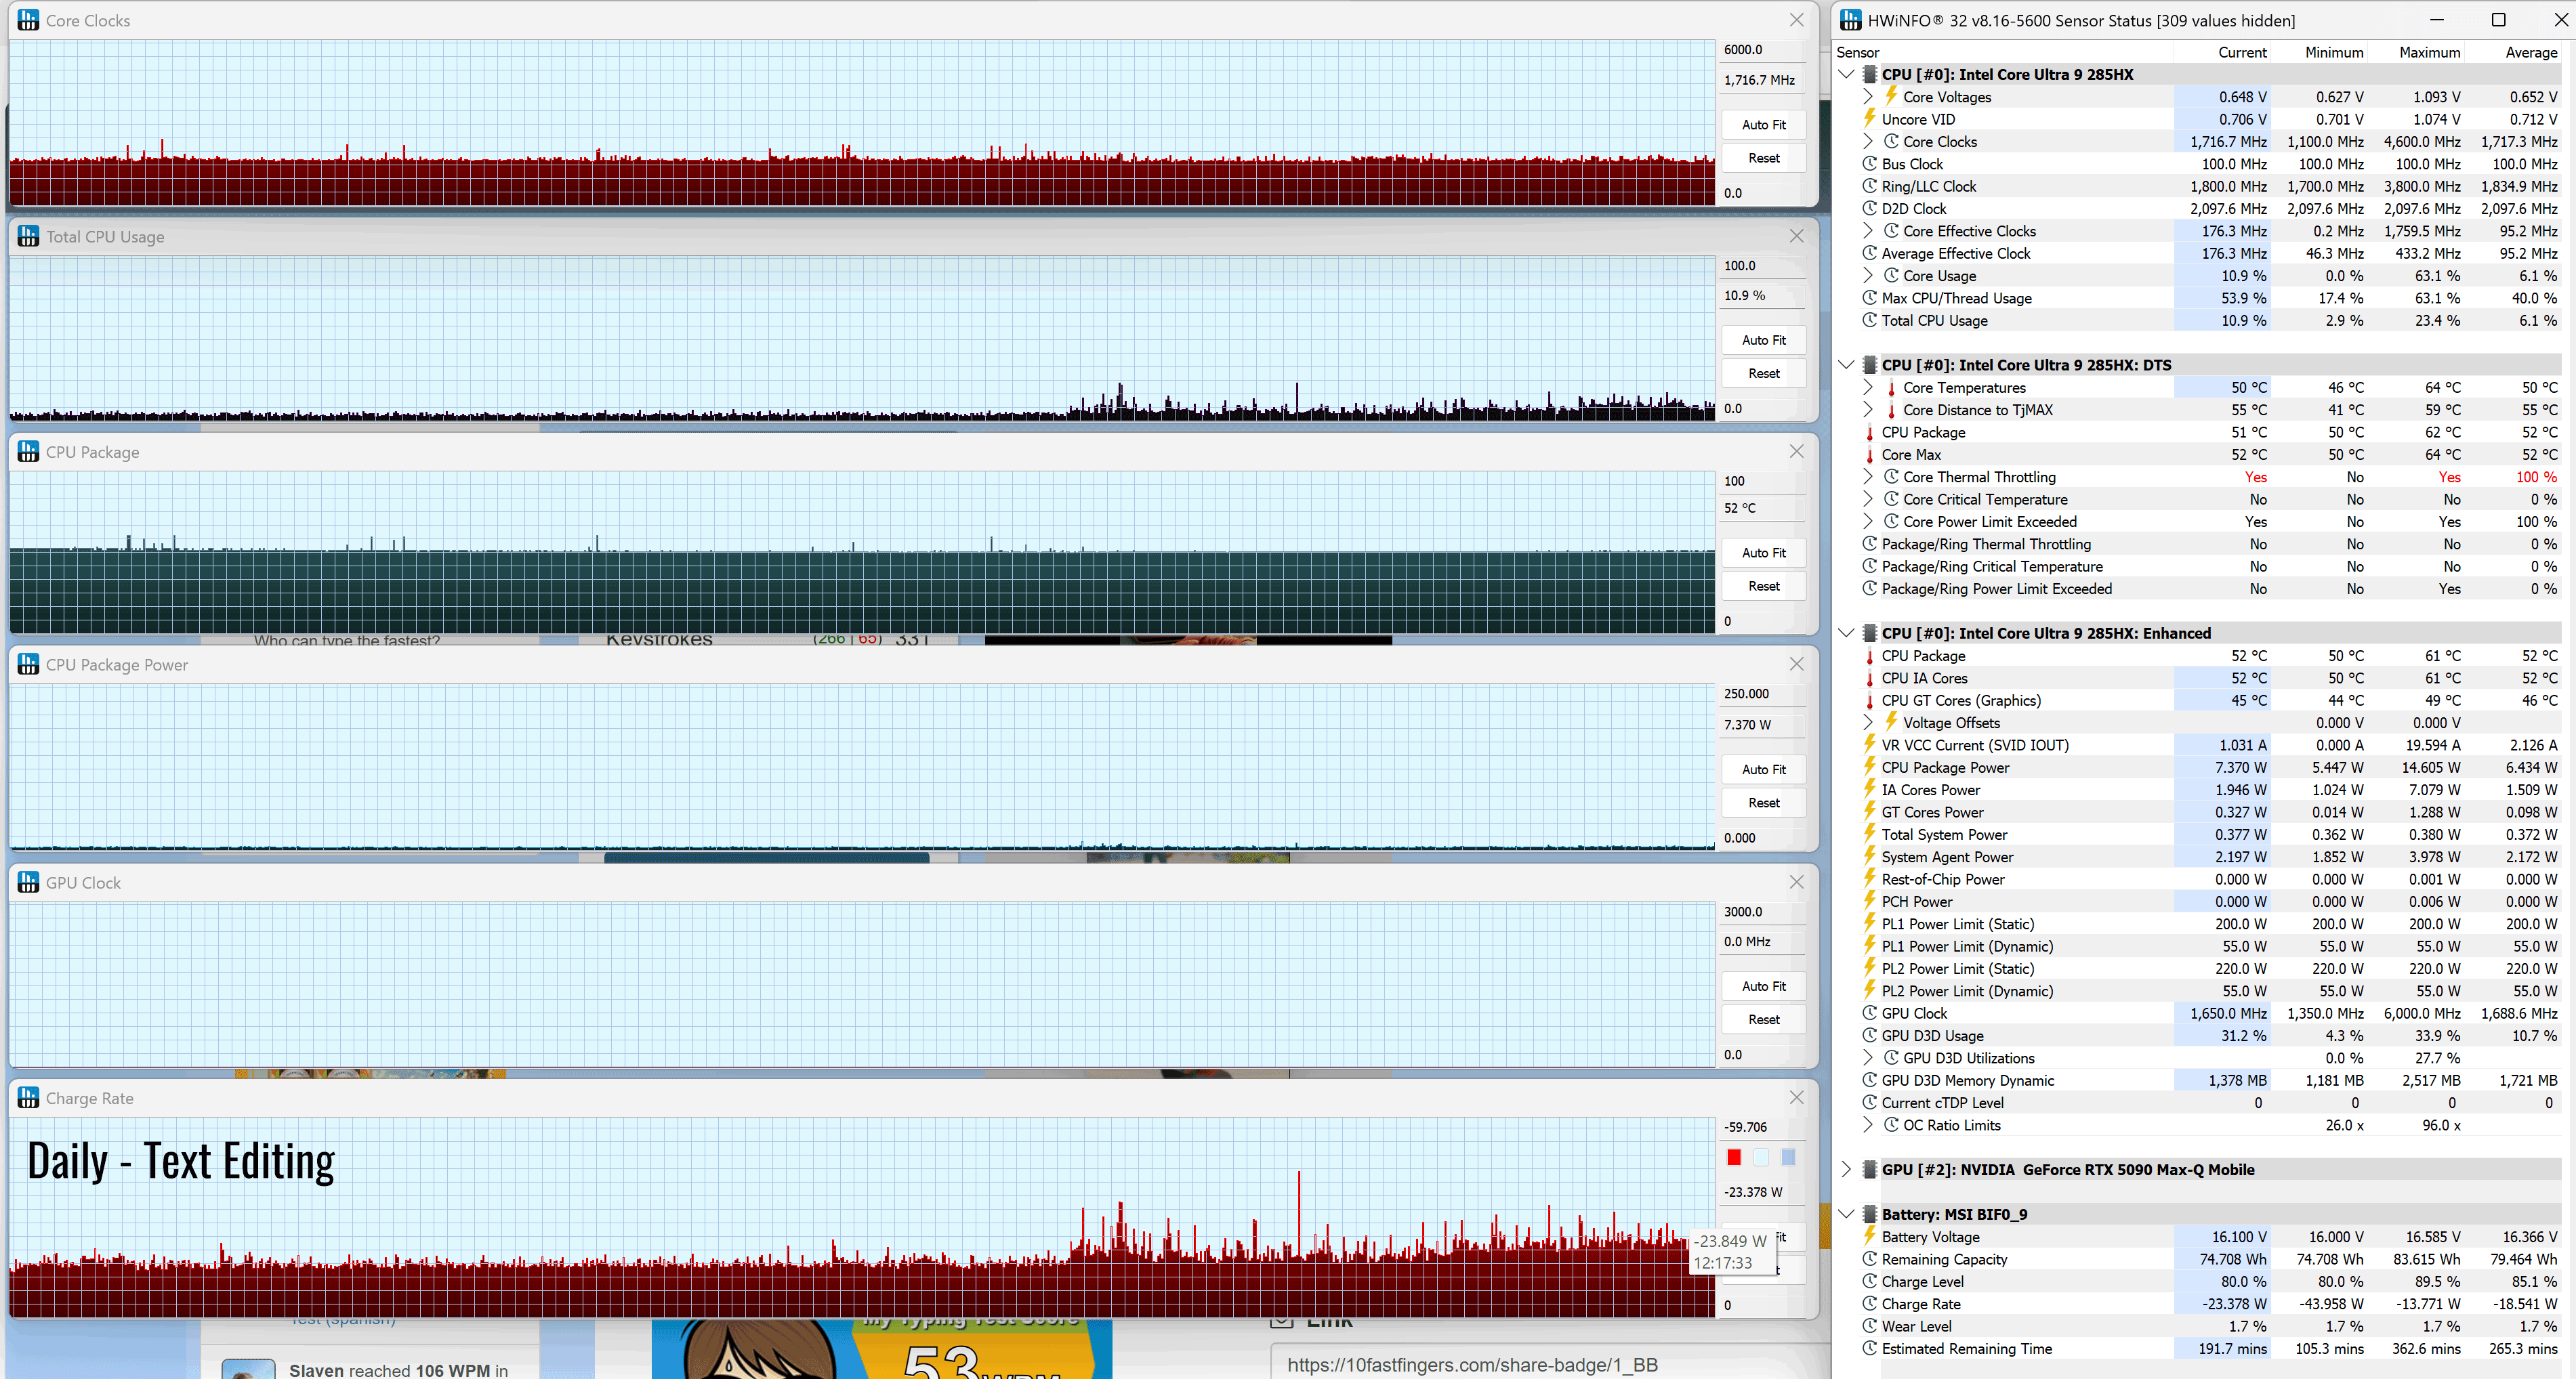
Task: Click HWiNFO icon in CPU Package Power title
Action: pos(28,664)
